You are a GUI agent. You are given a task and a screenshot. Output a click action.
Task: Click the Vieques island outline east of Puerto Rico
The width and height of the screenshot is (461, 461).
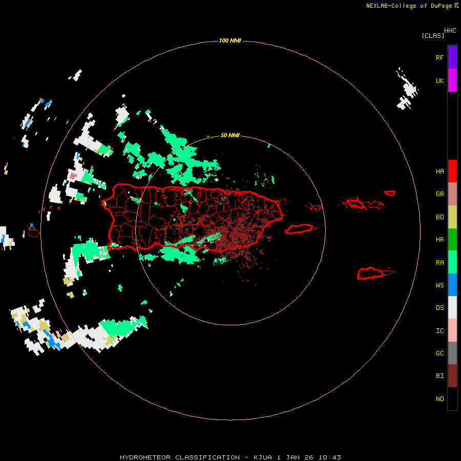[299, 229]
